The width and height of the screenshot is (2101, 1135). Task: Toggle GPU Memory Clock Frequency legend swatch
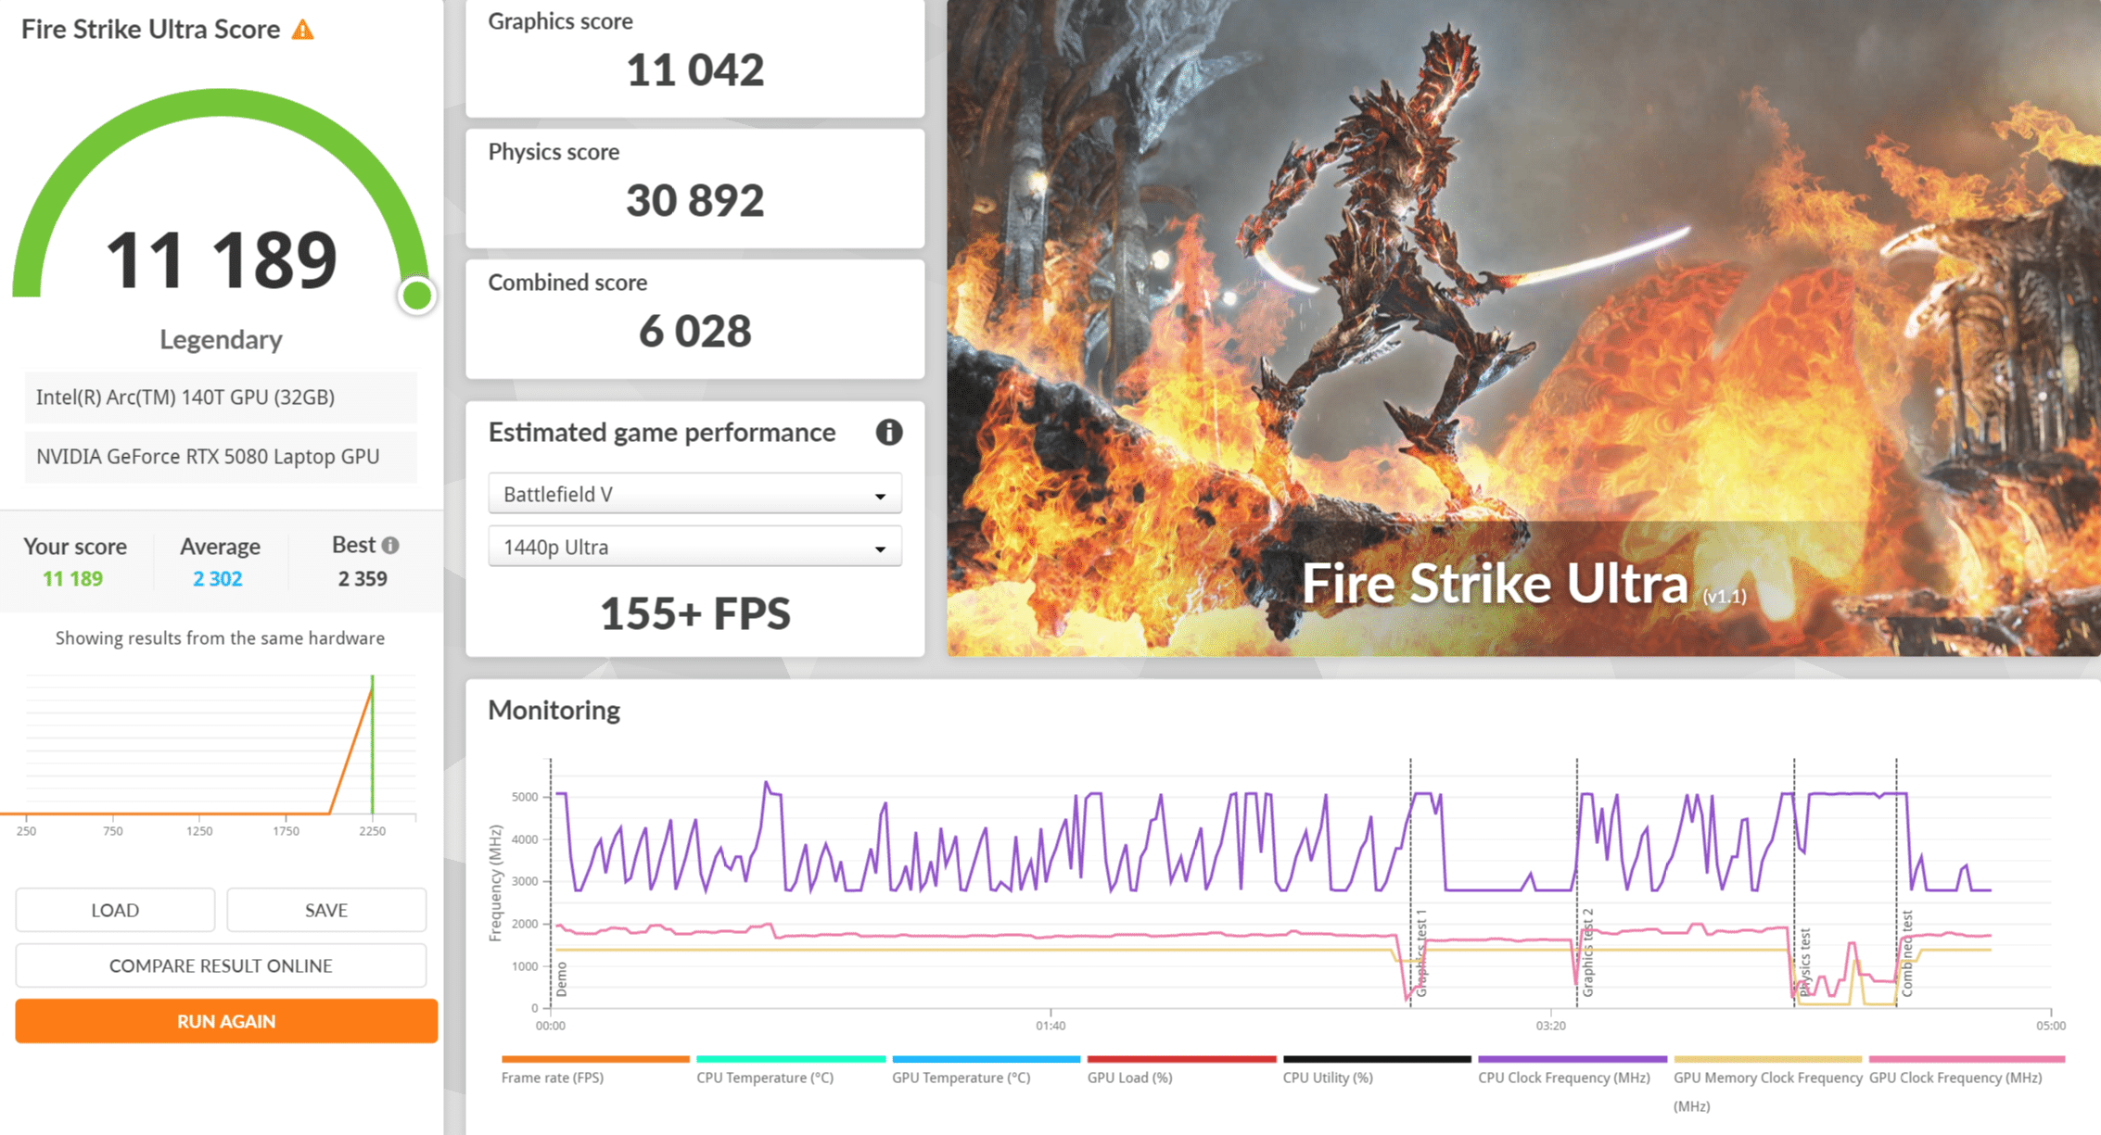click(1767, 1059)
